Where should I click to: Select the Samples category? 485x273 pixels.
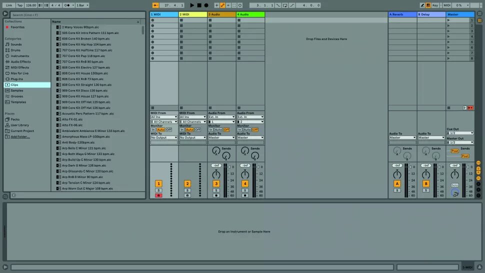tap(17, 90)
